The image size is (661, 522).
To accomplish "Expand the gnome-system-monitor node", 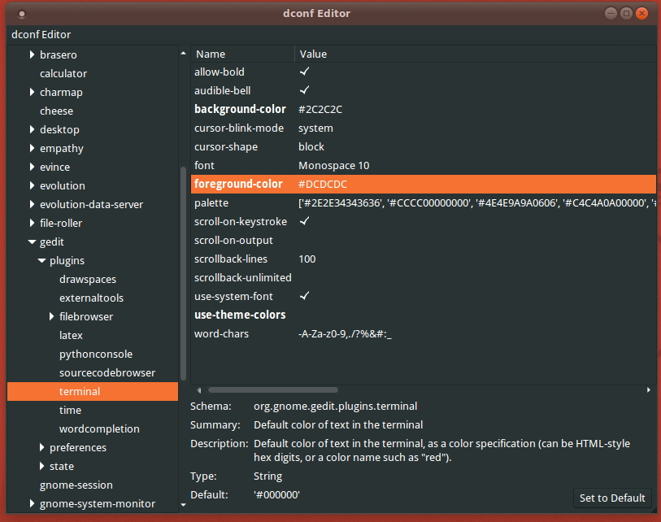I will click(32, 503).
